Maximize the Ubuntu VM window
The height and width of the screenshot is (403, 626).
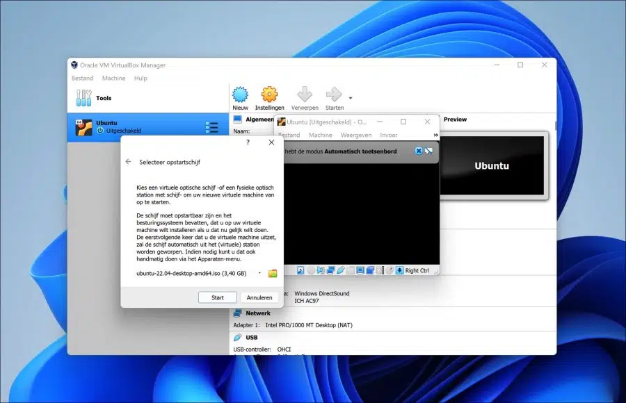[x=403, y=122]
